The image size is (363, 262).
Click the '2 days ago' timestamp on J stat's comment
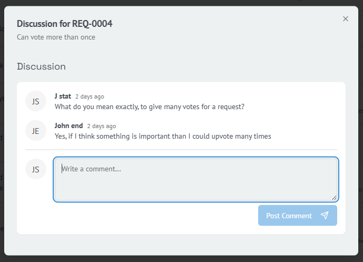tap(90, 97)
